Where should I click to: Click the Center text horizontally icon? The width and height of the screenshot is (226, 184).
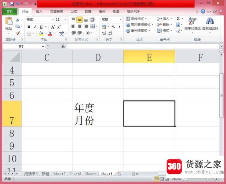click(80, 26)
